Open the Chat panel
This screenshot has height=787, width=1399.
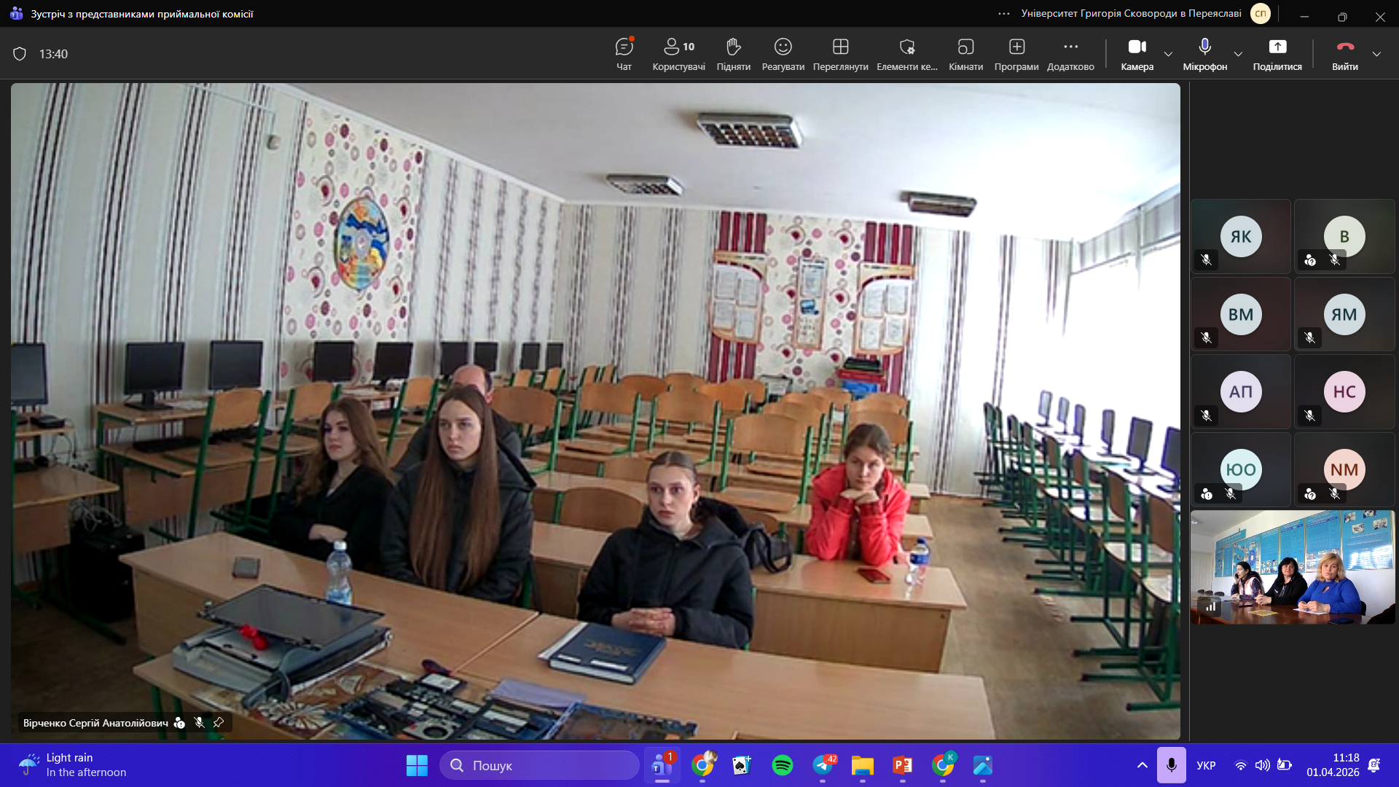click(624, 54)
